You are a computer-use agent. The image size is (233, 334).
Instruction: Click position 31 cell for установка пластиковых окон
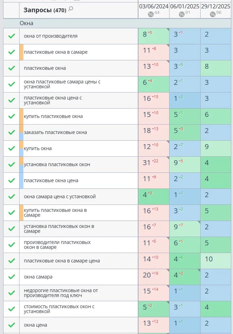[x=154, y=164]
